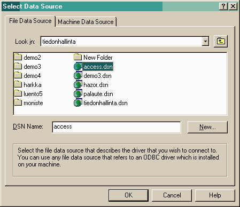The image size is (240, 207).
Task: Click the palaute.dsn globe icon
Action: 78,93
